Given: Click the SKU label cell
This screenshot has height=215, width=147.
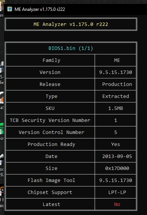Looking at the screenshot, I should pos(50,108).
